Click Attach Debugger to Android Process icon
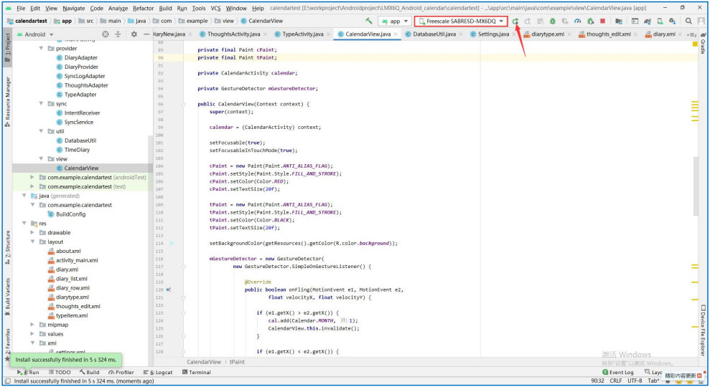The height and width of the screenshot is (387, 710). pos(590,21)
